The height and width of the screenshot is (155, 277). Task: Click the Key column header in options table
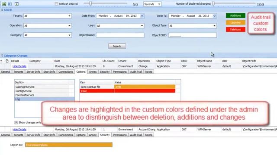pyautogui.click(x=97, y=82)
